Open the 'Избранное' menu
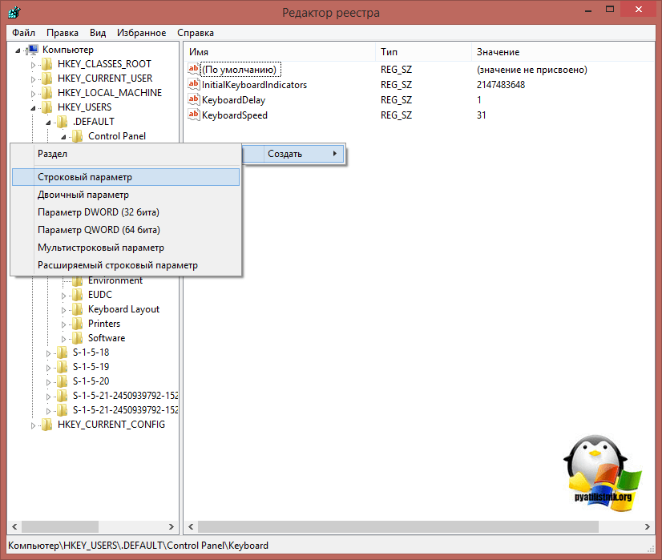Screen dimensions: 662x560 141,33
